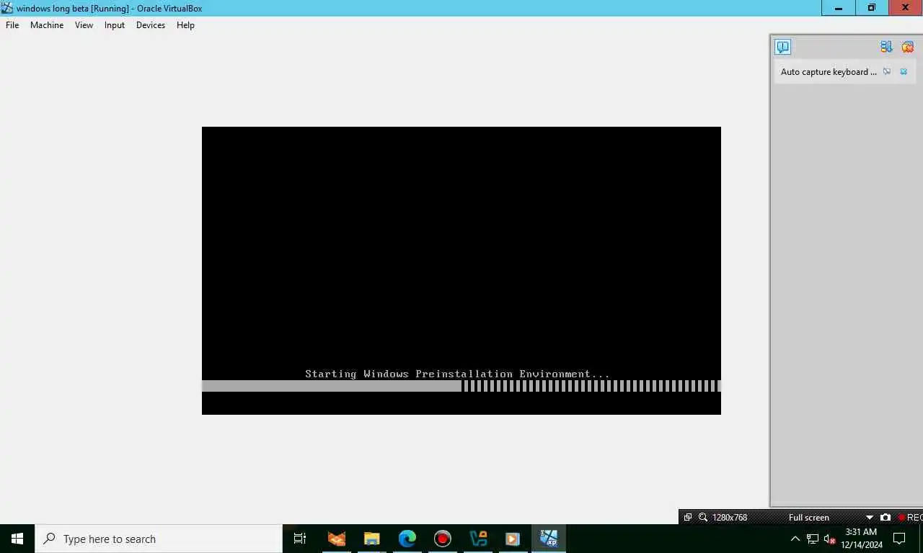This screenshot has width=923, height=553.
Task: Click the VirtualBox title bar app icon
Action: tap(7, 8)
